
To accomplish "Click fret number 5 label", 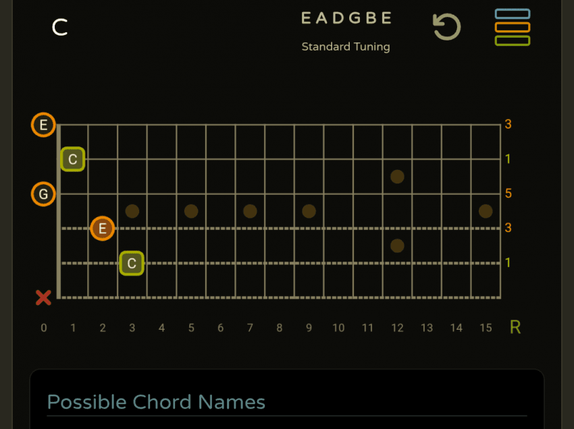I will click(x=191, y=328).
